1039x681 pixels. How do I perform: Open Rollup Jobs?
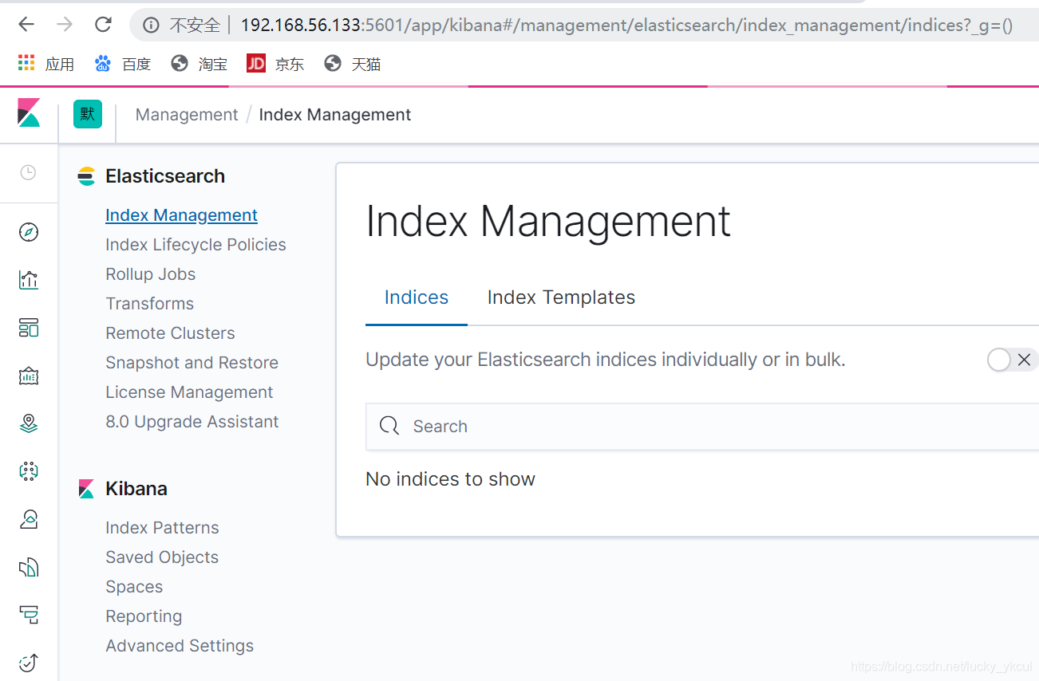(150, 274)
